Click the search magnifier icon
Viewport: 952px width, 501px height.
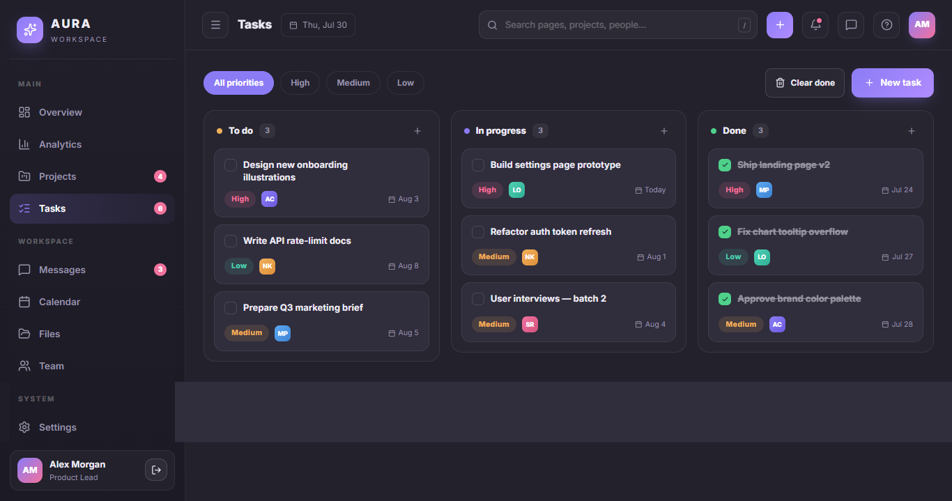(x=492, y=25)
